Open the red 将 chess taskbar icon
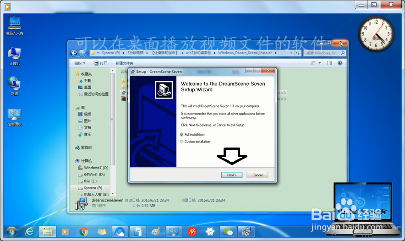Screen dimensions: 405x241 pos(192,232)
